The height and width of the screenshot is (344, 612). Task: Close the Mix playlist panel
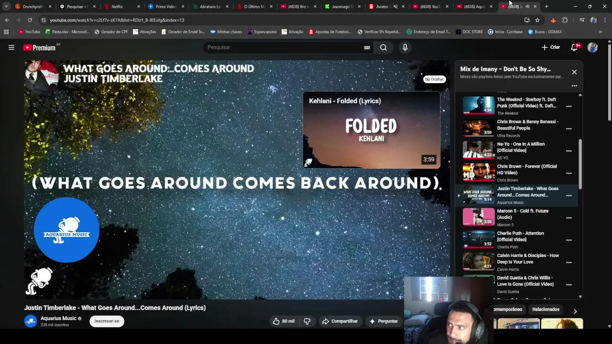(x=574, y=72)
